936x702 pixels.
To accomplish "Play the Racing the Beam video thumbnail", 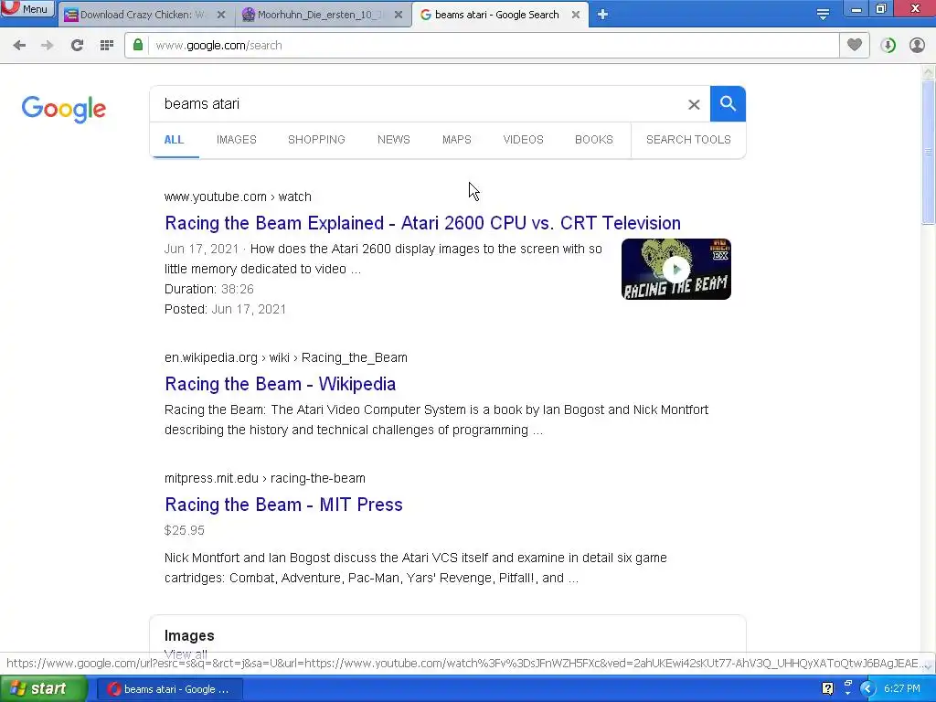I will pyautogui.click(x=676, y=270).
